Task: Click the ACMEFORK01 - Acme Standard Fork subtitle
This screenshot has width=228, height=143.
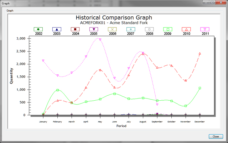Action: pyautogui.click(x=114, y=23)
